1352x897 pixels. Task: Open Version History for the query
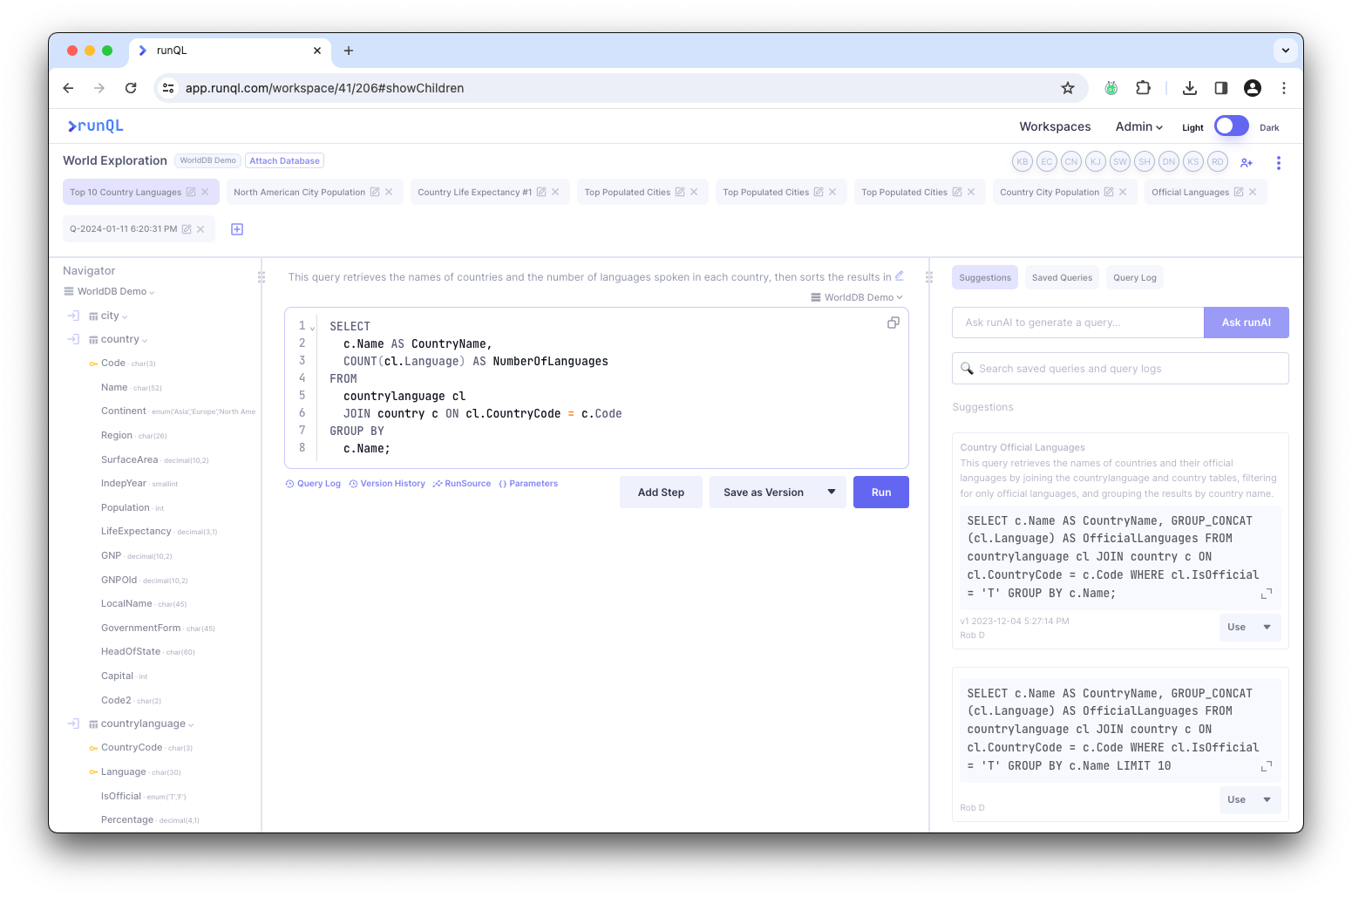pyautogui.click(x=387, y=483)
